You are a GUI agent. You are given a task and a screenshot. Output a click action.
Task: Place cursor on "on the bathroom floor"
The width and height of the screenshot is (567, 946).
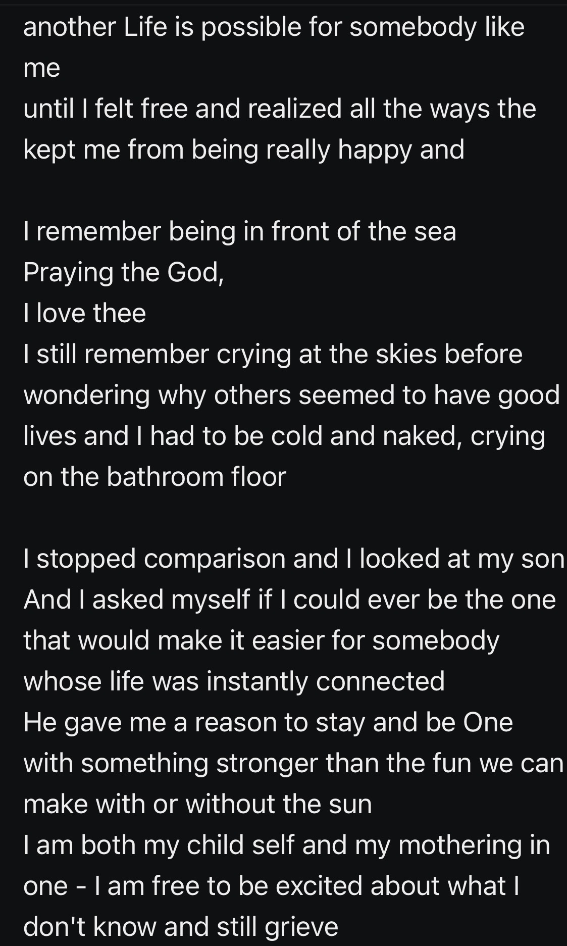[x=154, y=477]
